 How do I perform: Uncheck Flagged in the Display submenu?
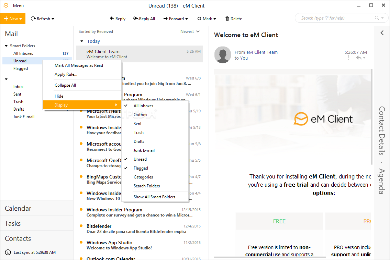tap(155, 168)
